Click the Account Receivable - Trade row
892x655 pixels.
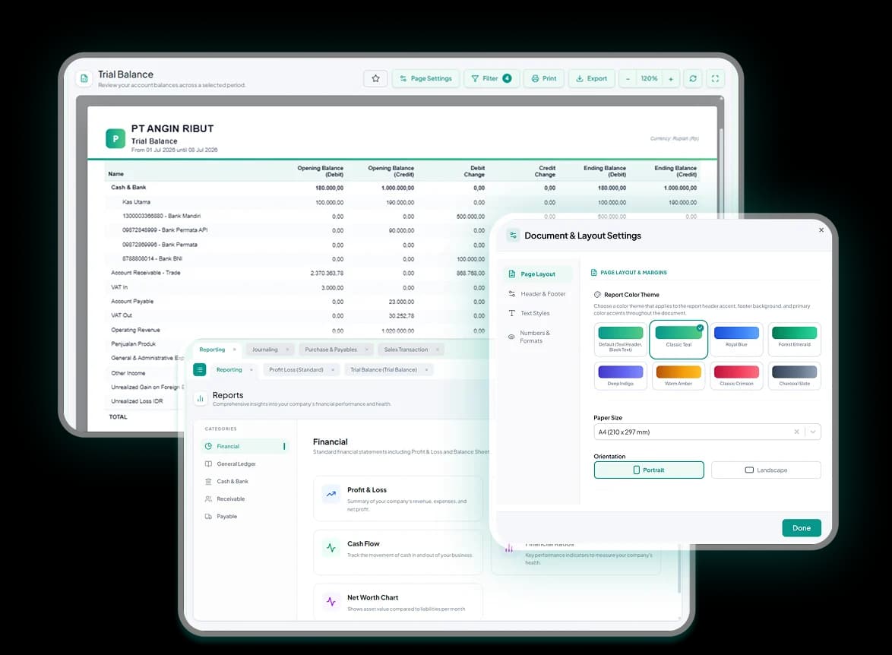(x=299, y=273)
